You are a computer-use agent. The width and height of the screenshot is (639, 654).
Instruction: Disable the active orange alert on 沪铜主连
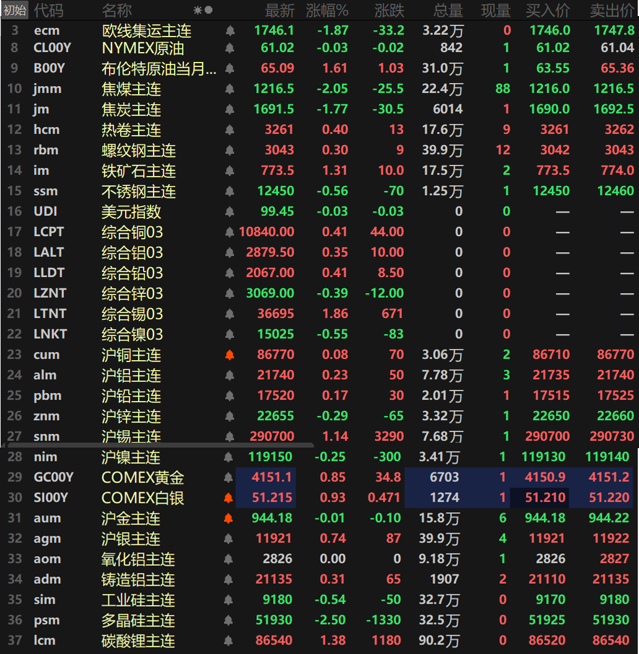click(229, 354)
